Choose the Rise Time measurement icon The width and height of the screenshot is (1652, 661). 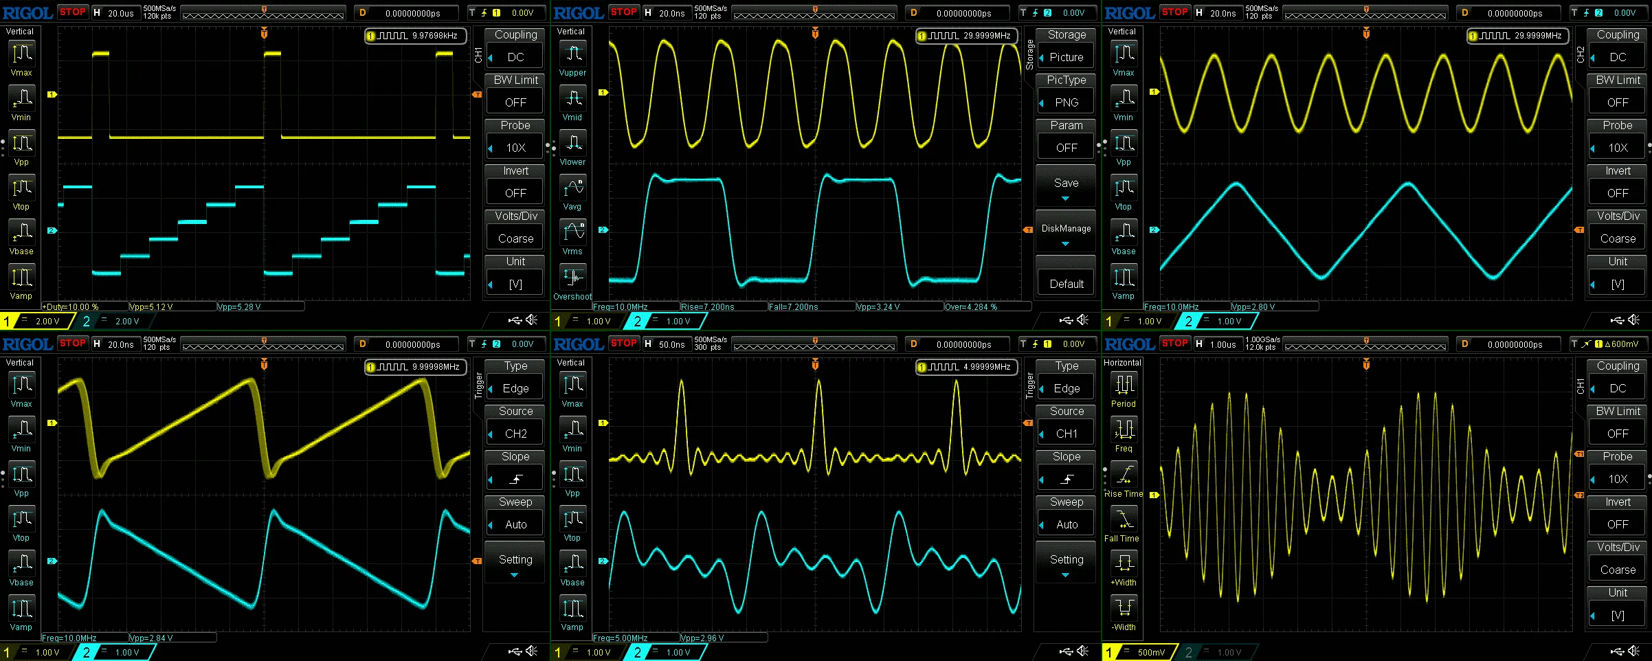pyautogui.click(x=1124, y=474)
